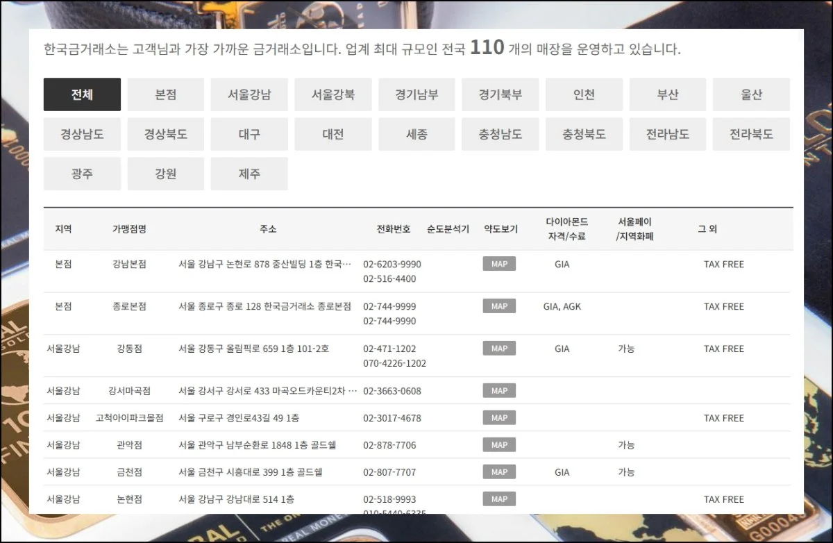
Task: Open MAP for 고척아이파크몰점 store
Action: pyautogui.click(x=499, y=418)
